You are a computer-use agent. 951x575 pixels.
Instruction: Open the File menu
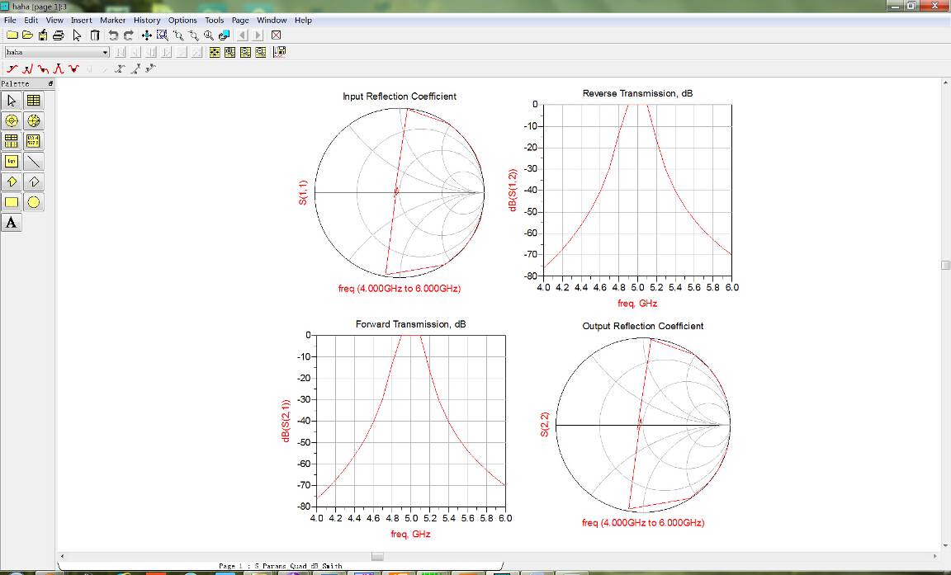tap(10, 20)
